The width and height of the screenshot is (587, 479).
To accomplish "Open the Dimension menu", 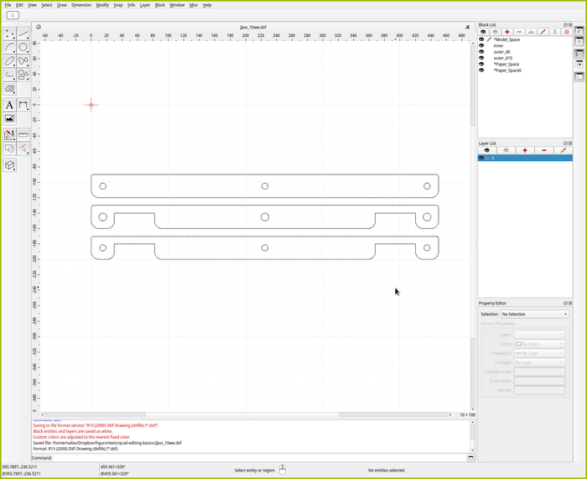I will (81, 5).
